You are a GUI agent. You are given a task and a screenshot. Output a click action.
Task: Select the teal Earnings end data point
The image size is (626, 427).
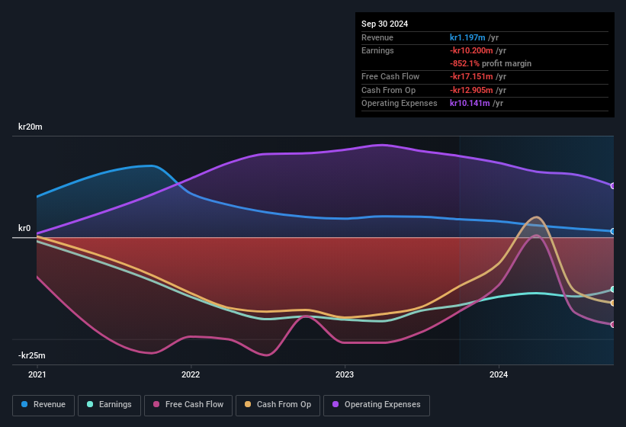point(612,289)
